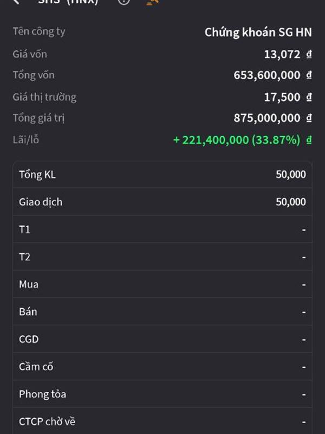The height and width of the screenshot is (434, 325).
Task: Select the T2 row
Action: pyautogui.click(x=162, y=257)
